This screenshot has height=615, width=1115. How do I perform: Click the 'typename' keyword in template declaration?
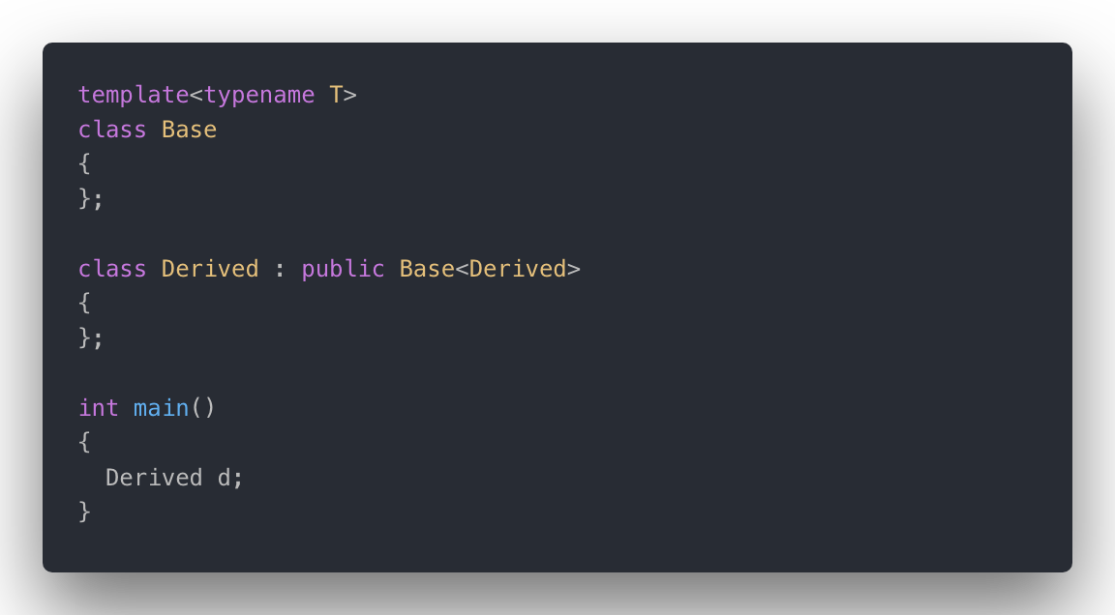259,95
